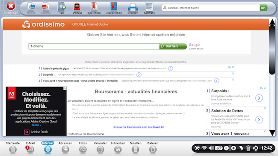Screen dimensions: 278x156
Task: Go forward with Nächste arrow
Action: (x=45, y=7)
